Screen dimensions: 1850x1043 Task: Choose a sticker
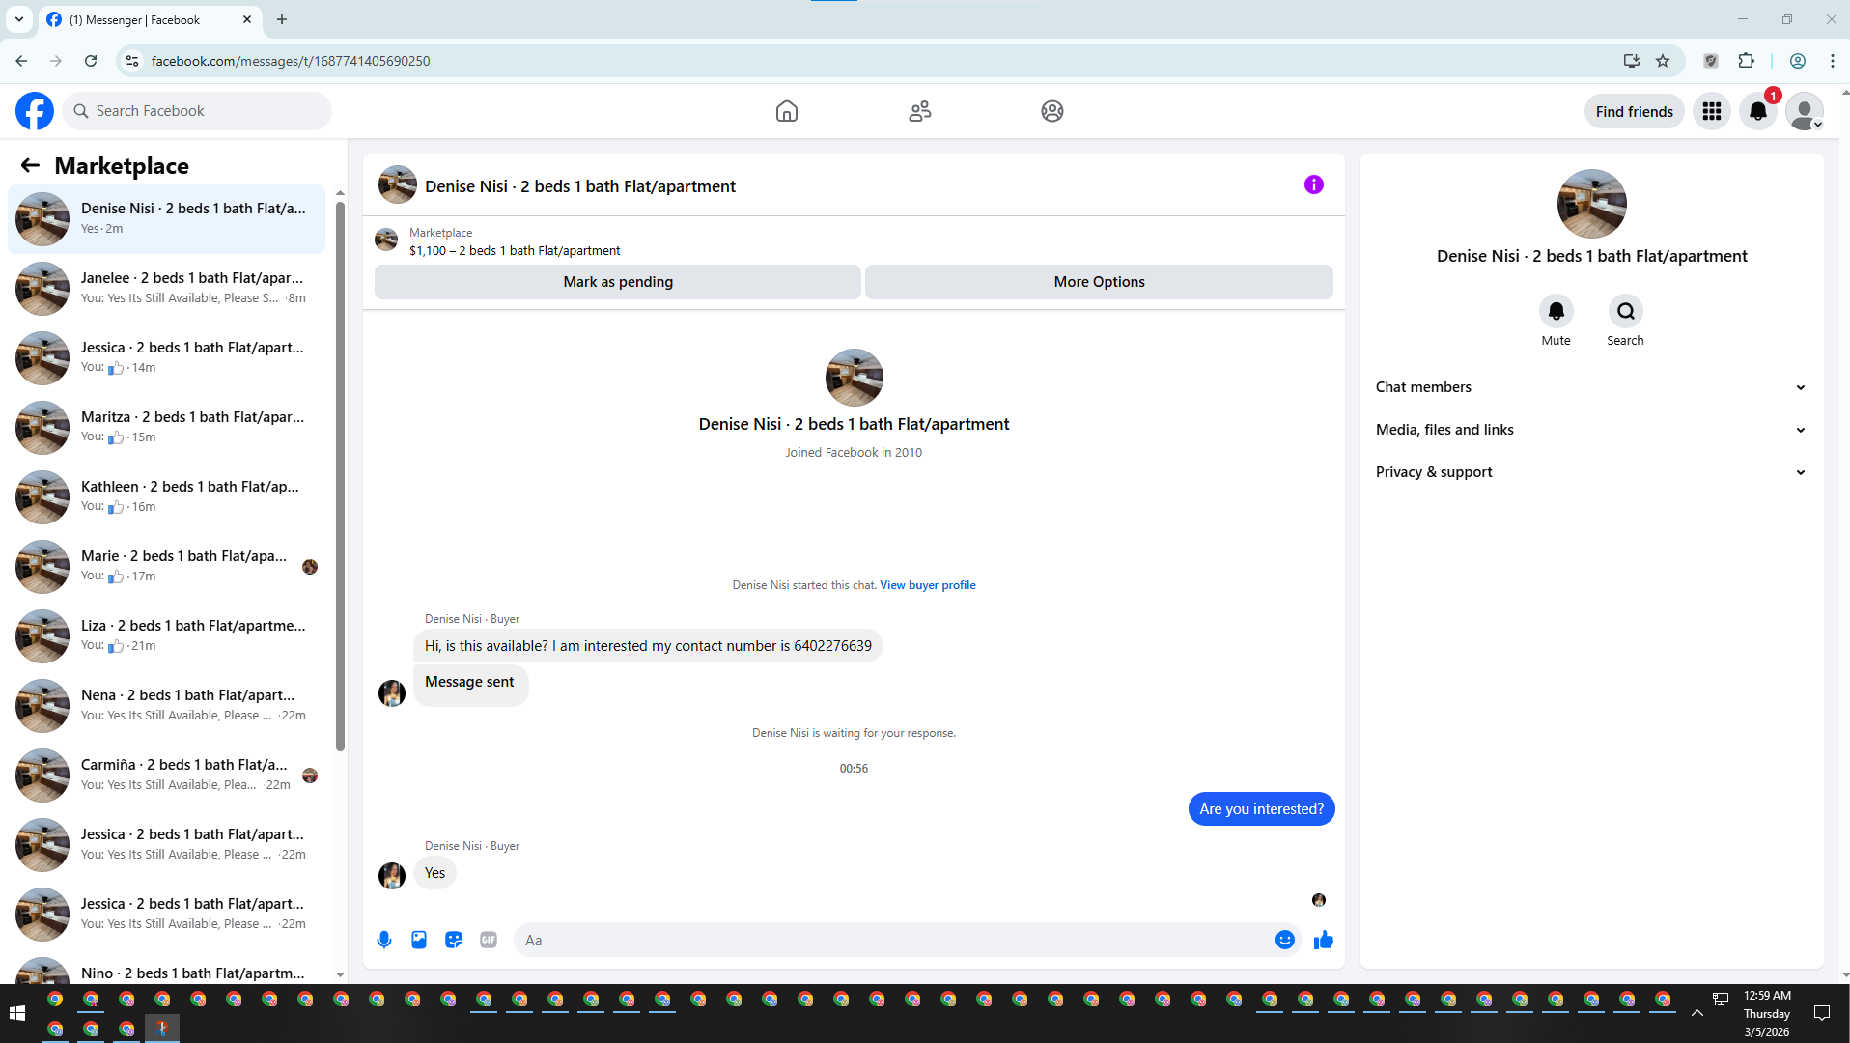pos(454,940)
